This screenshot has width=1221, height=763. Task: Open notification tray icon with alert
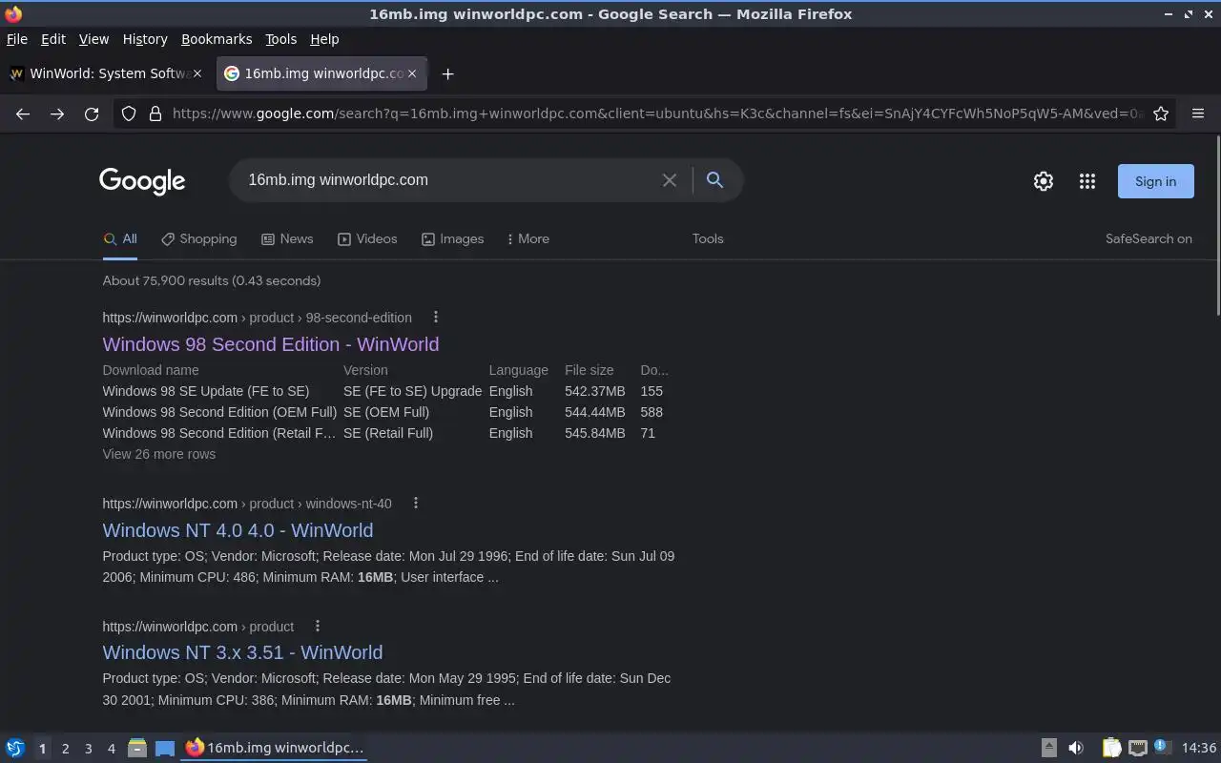coord(1162,747)
